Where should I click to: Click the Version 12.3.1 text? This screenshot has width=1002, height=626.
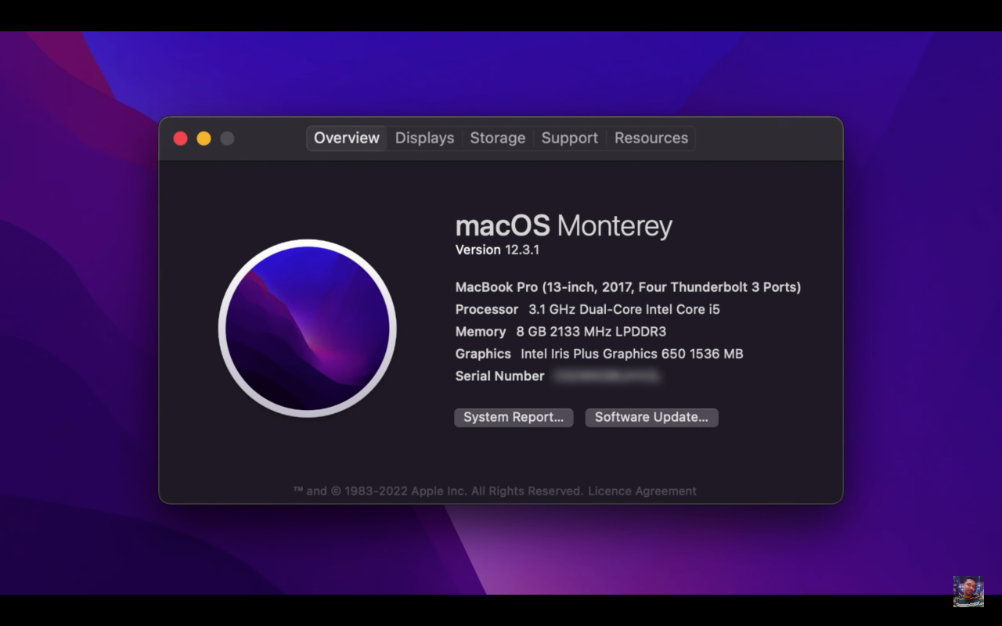[497, 250]
